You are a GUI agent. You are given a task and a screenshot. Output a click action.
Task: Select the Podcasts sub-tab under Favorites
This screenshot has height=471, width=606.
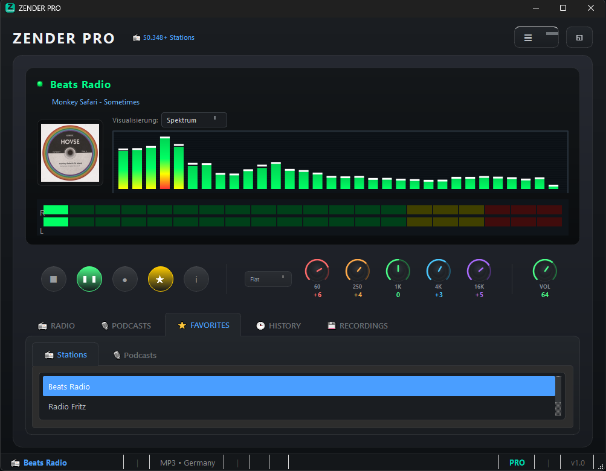click(135, 355)
